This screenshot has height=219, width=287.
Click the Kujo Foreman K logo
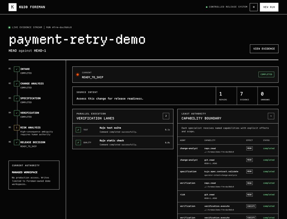tap(13, 7)
